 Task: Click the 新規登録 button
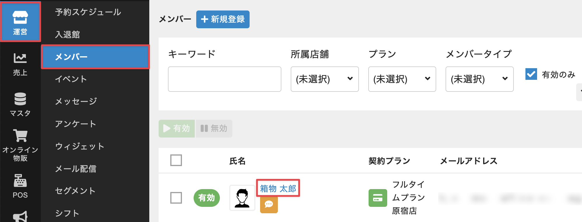point(223,19)
